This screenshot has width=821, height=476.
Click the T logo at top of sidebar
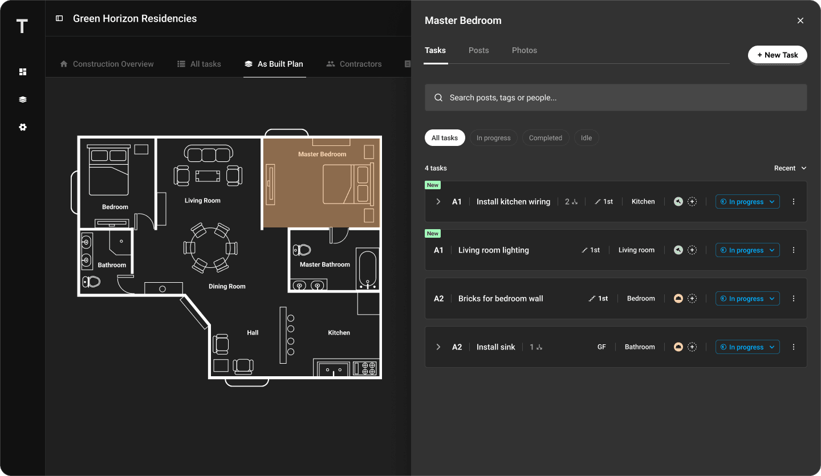pyautogui.click(x=22, y=26)
